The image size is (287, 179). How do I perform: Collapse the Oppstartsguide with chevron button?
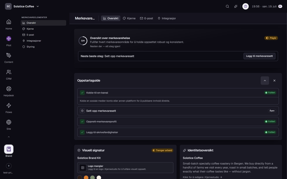[265, 81]
